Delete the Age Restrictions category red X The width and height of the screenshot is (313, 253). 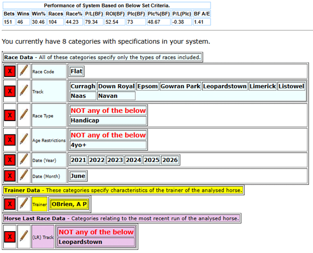pyautogui.click(x=10, y=140)
